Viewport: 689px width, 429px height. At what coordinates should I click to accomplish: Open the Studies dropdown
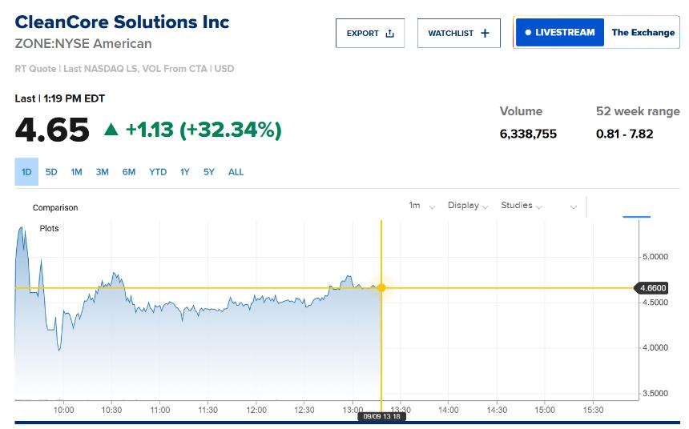click(521, 206)
